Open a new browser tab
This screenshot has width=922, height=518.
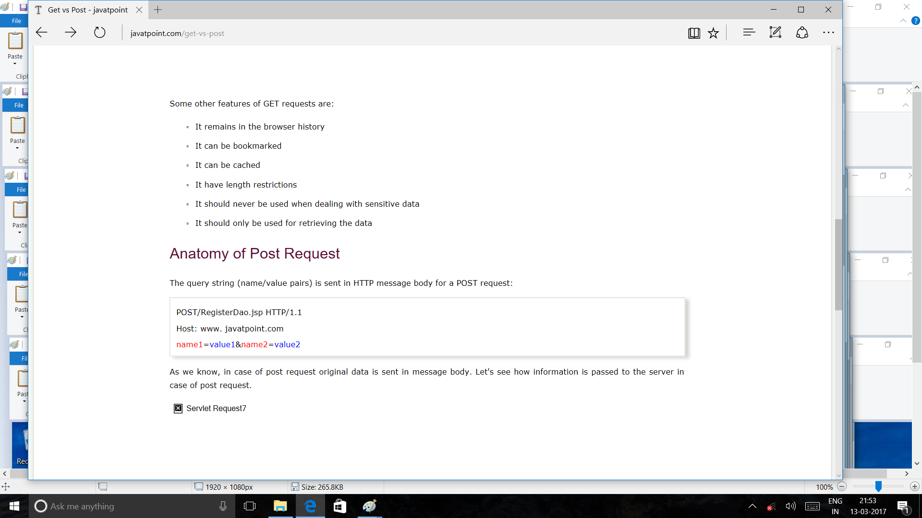(x=158, y=10)
